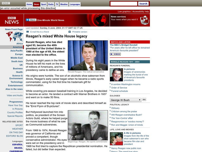Open the Radio tab
The image size is (202, 152).
click(x=51, y=4)
